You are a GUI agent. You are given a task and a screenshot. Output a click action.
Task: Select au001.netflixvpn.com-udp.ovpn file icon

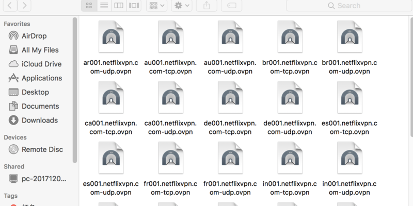coord(230,37)
